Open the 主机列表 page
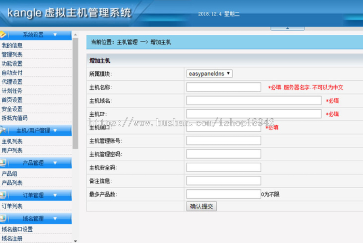 tap(11, 141)
